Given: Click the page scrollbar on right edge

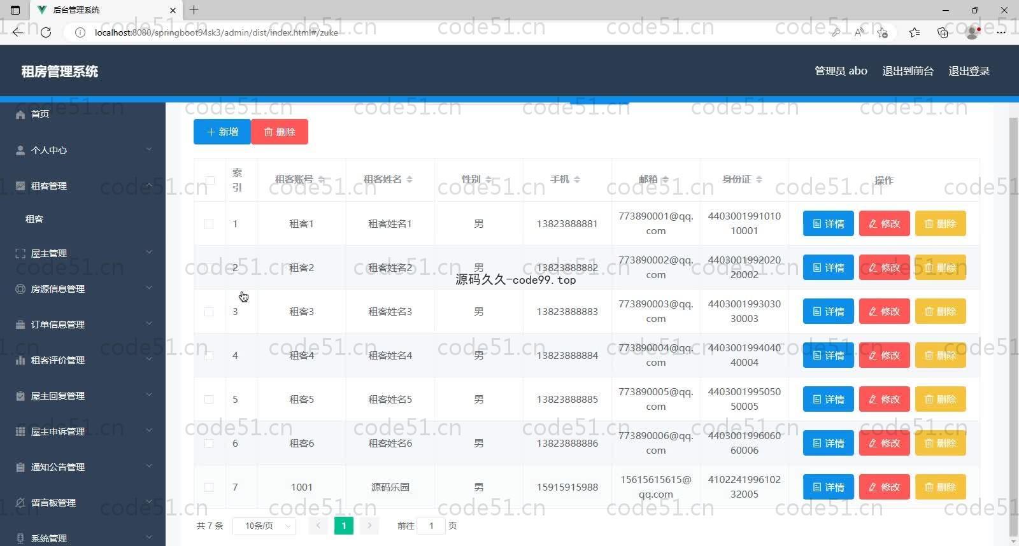Looking at the screenshot, I should (x=1013, y=328).
